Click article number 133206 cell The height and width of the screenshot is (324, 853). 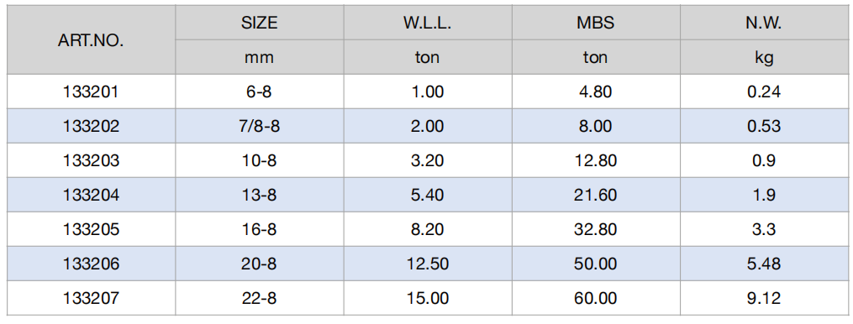pyautogui.click(x=91, y=264)
